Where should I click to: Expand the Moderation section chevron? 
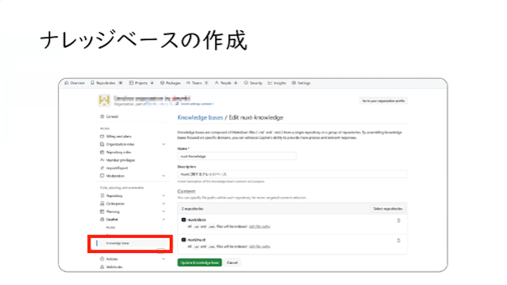tap(164, 176)
